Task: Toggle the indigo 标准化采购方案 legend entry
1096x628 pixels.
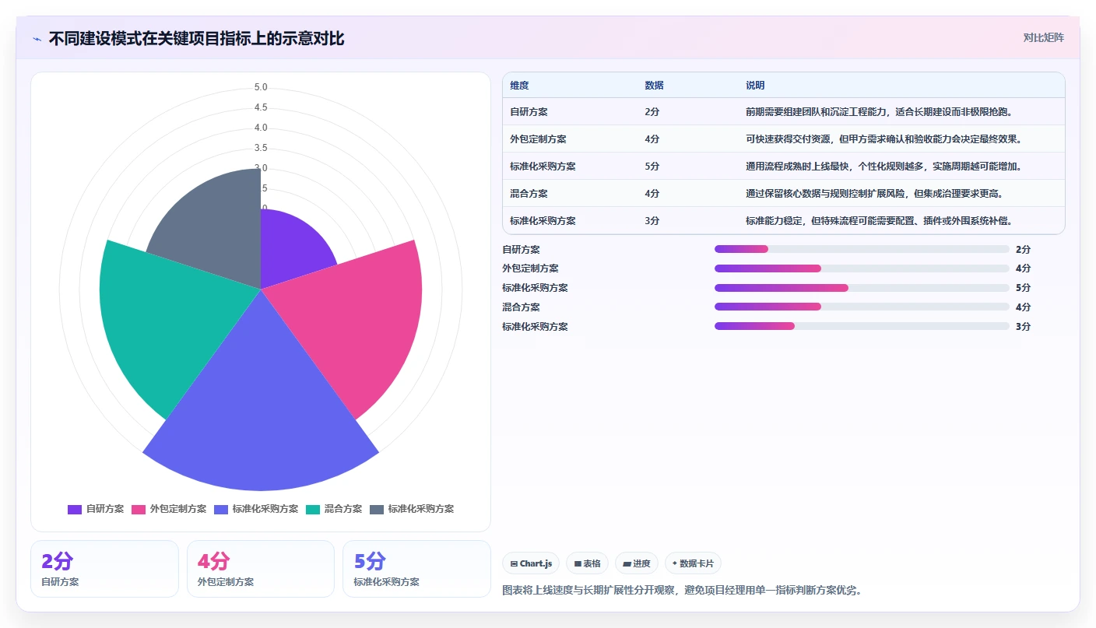Action: coord(256,509)
